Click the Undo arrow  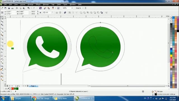coord(29,8)
